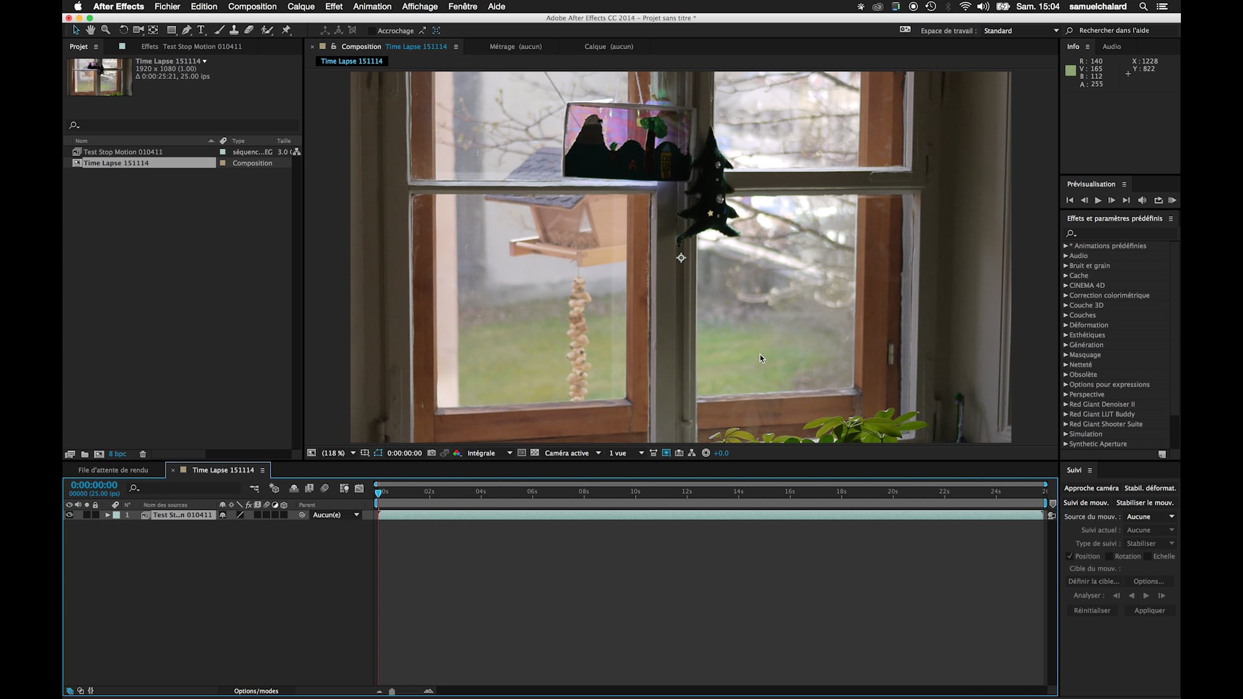1243x699 pixels.
Task: Select the Brush tool
Action: coord(219,30)
